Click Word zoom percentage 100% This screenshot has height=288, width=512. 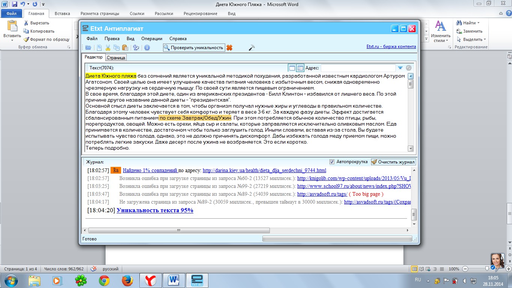click(454, 269)
